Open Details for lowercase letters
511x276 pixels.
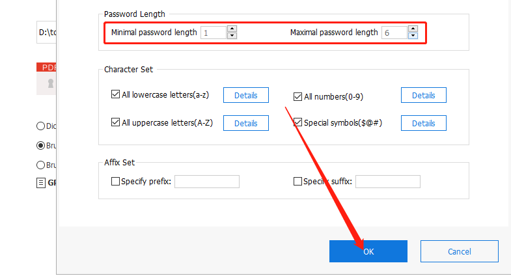point(246,95)
